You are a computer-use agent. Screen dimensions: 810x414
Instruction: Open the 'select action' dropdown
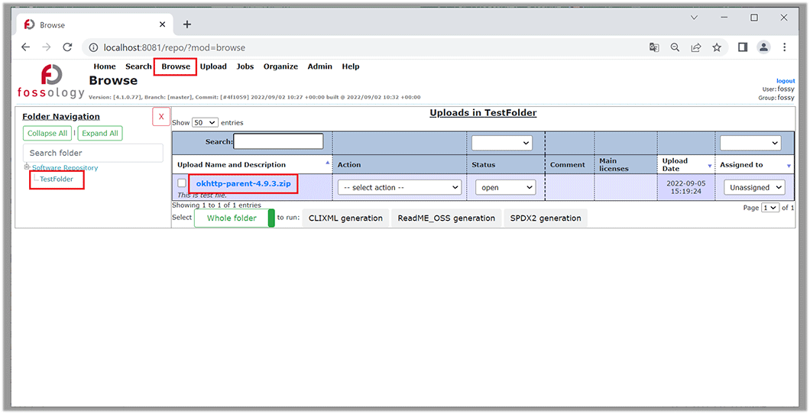coord(400,187)
